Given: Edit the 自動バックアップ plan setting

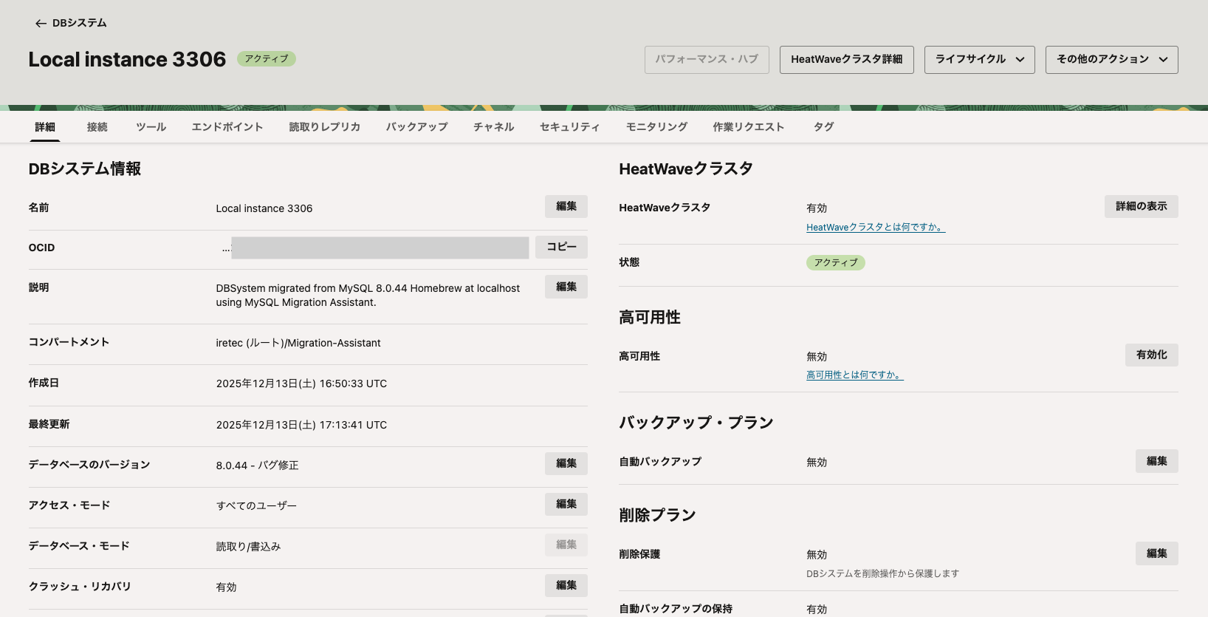Looking at the screenshot, I should coord(1156,462).
